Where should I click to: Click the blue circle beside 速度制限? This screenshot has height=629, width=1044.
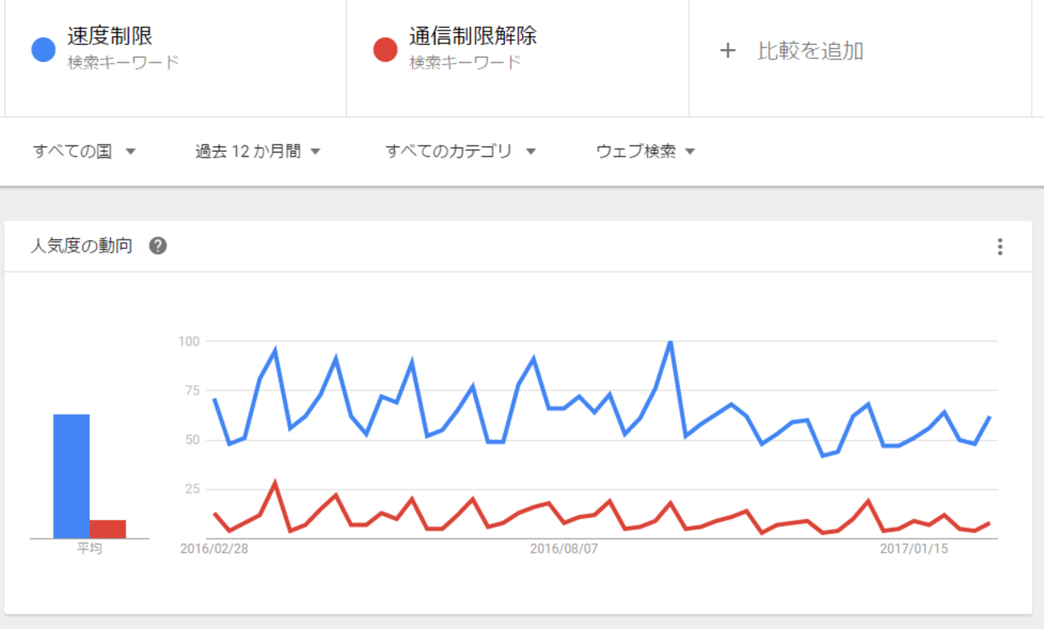[43, 50]
